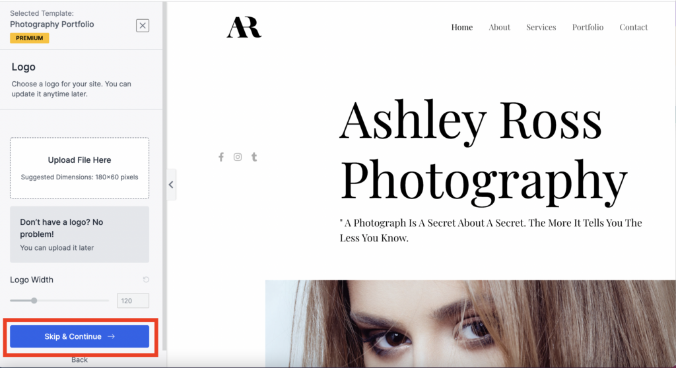Click the Logo Width slider handle

(34, 300)
